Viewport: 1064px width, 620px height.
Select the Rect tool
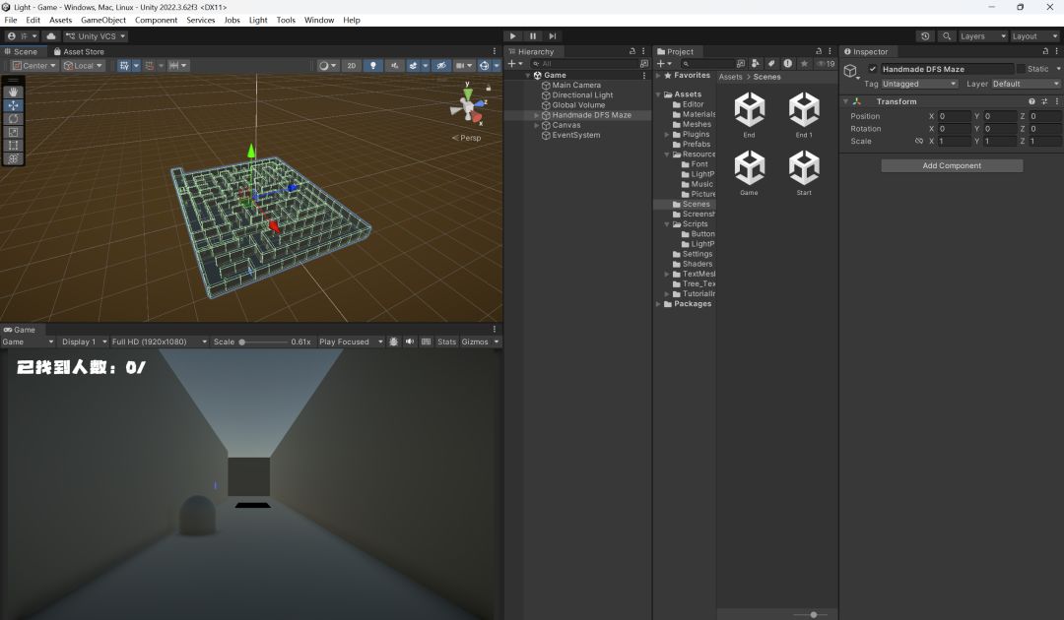tap(13, 145)
